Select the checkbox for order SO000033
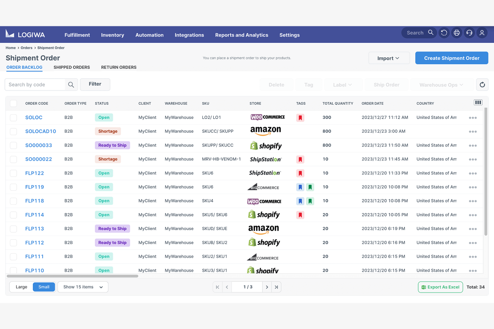This screenshot has height=329, width=494. pyautogui.click(x=13, y=145)
